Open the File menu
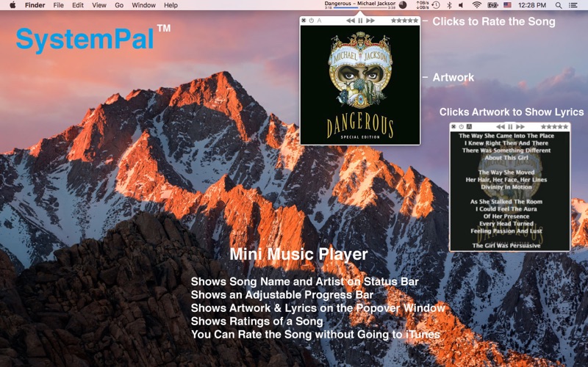The width and height of the screenshot is (588, 367). point(58,5)
